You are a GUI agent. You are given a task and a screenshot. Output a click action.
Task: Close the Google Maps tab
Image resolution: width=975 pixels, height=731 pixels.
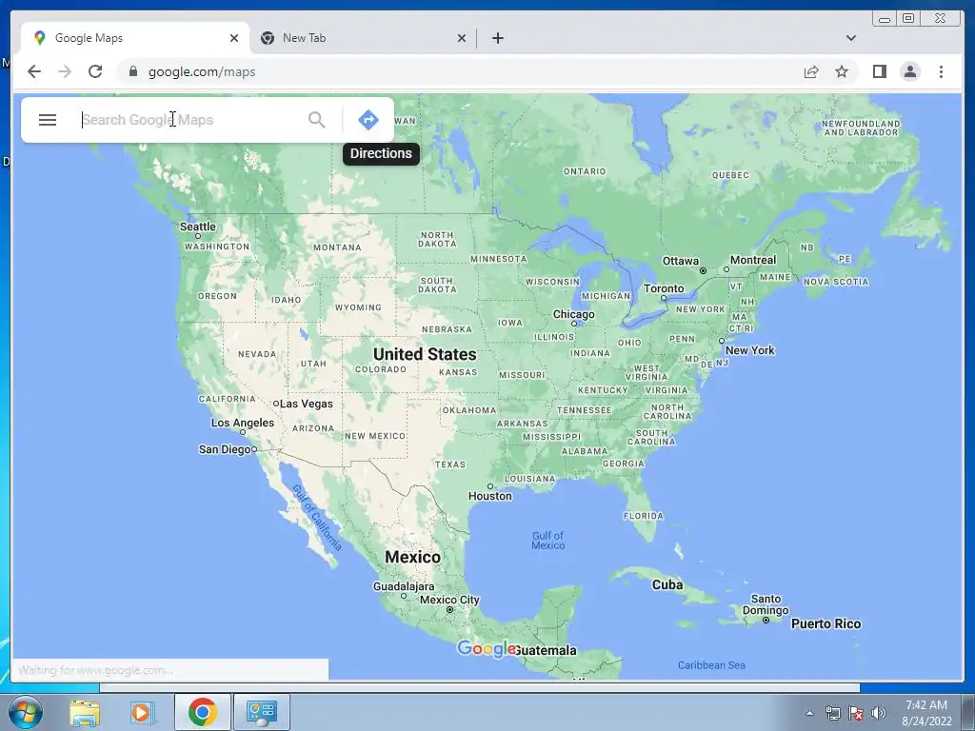[x=234, y=38]
